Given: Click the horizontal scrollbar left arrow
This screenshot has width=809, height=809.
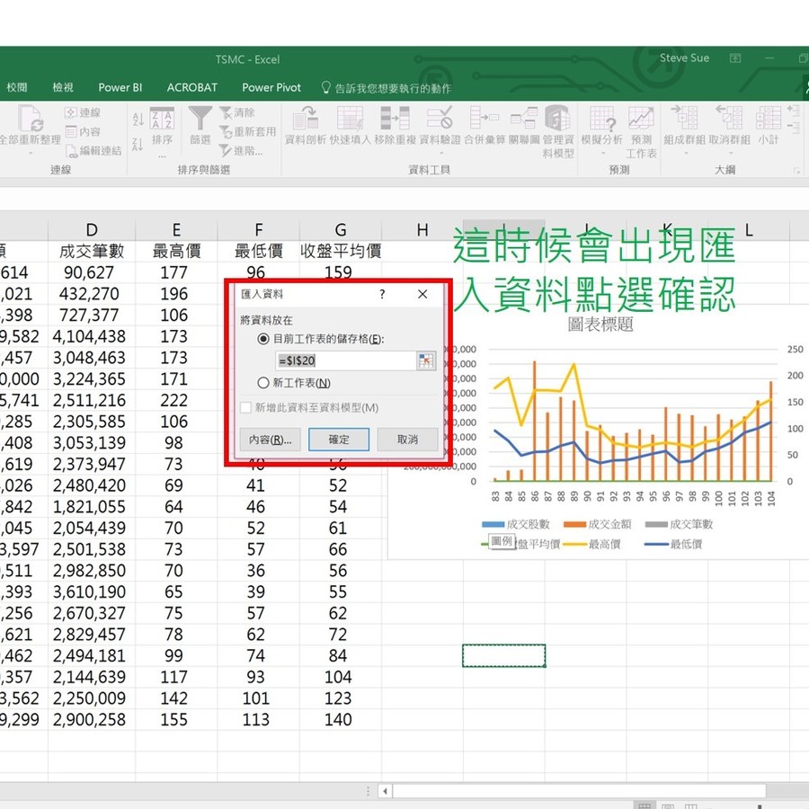Looking at the screenshot, I should coord(385,791).
